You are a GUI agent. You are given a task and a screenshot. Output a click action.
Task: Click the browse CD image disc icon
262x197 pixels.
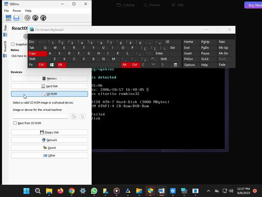pos(74,116)
